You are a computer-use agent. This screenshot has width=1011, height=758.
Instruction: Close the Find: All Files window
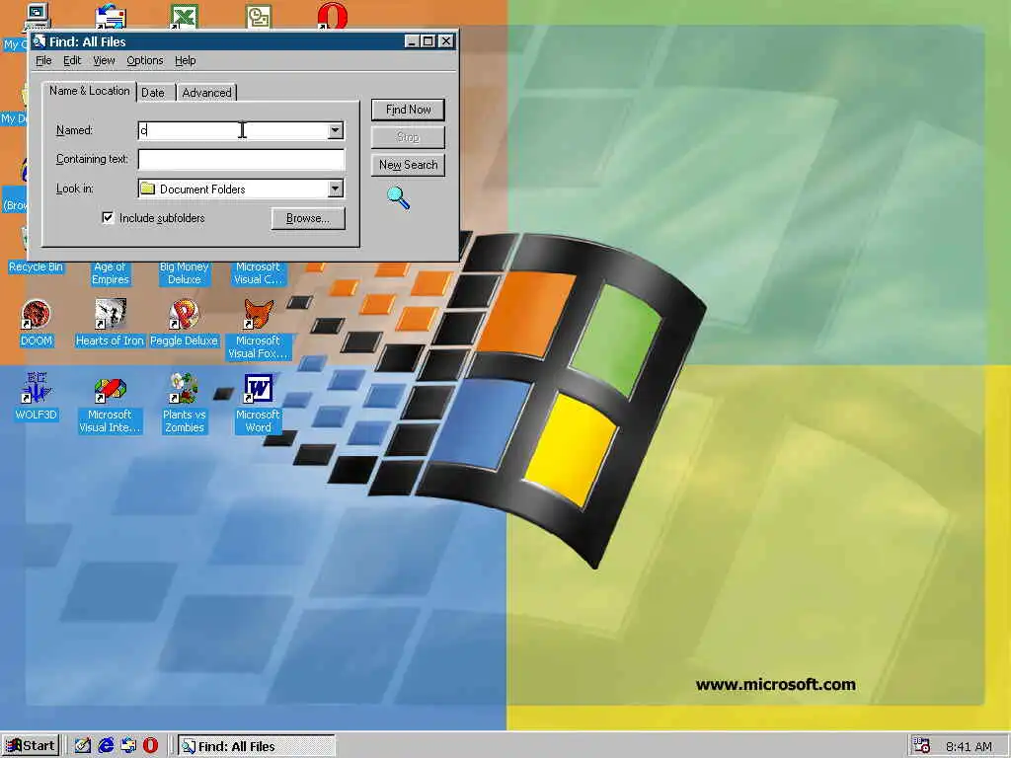[445, 41]
